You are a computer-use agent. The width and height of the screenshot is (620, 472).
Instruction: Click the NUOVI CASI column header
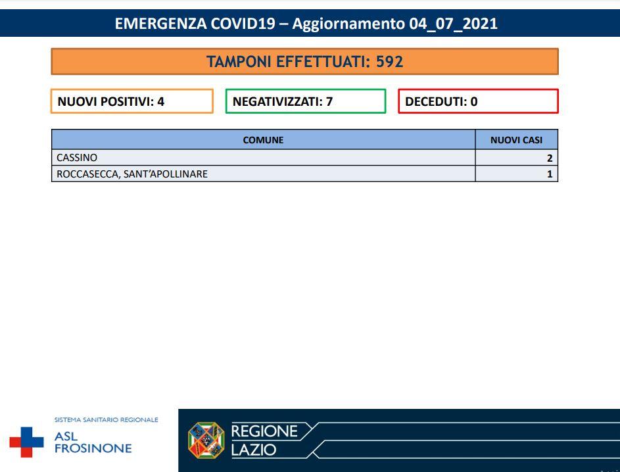click(x=516, y=139)
